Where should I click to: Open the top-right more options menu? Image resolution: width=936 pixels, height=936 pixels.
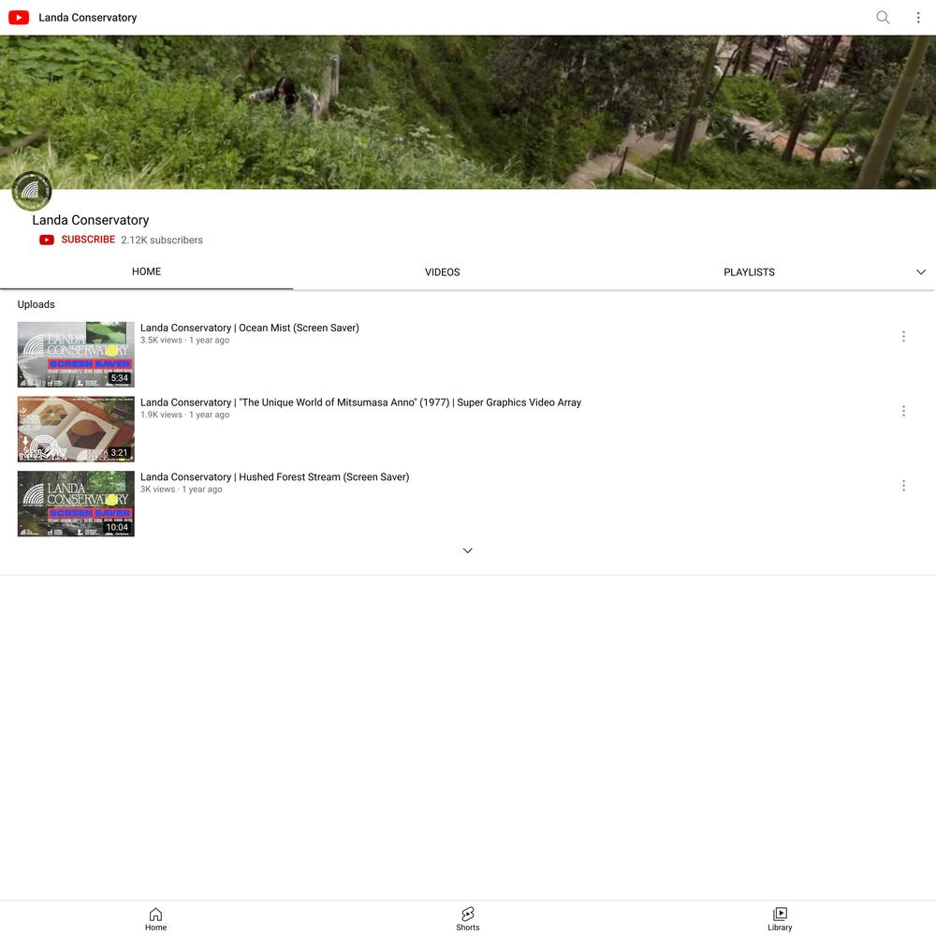click(917, 17)
